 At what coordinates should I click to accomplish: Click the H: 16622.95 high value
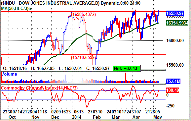(x=43, y=68)
